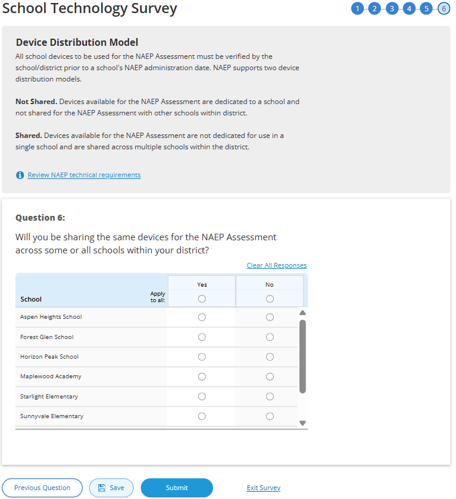Apply Yes to all schools

click(202, 299)
